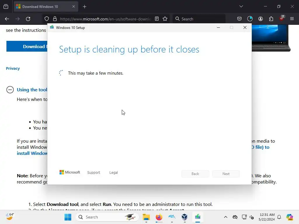This screenshot has height=224, width=299.
Task: Click the Windows Setup taskbar icon
Action: [198, 217]
